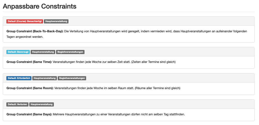Click the "Anpassbare Constraints" page heading
259x125 pixels.
(x=40, y=6)
